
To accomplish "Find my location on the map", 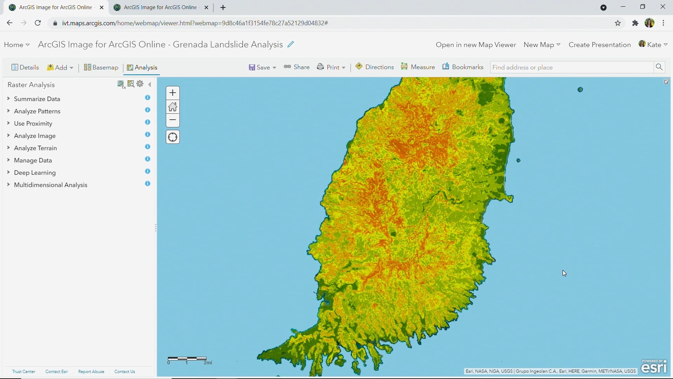I will pyautogui.click(x=172, y=137).
